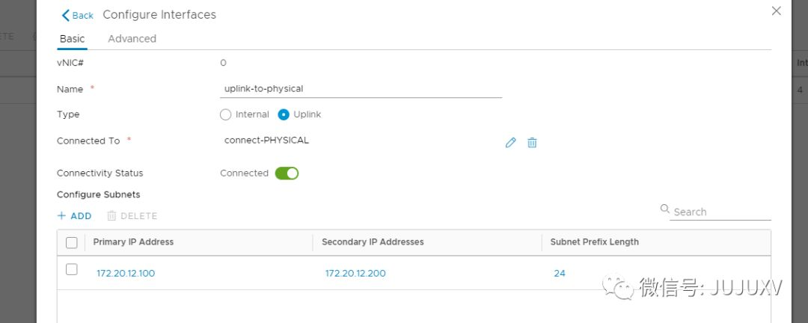Open primary IP 172.20.12.100 link
Viewport: 808px width, 323px height.
click(x=126, y=274)
